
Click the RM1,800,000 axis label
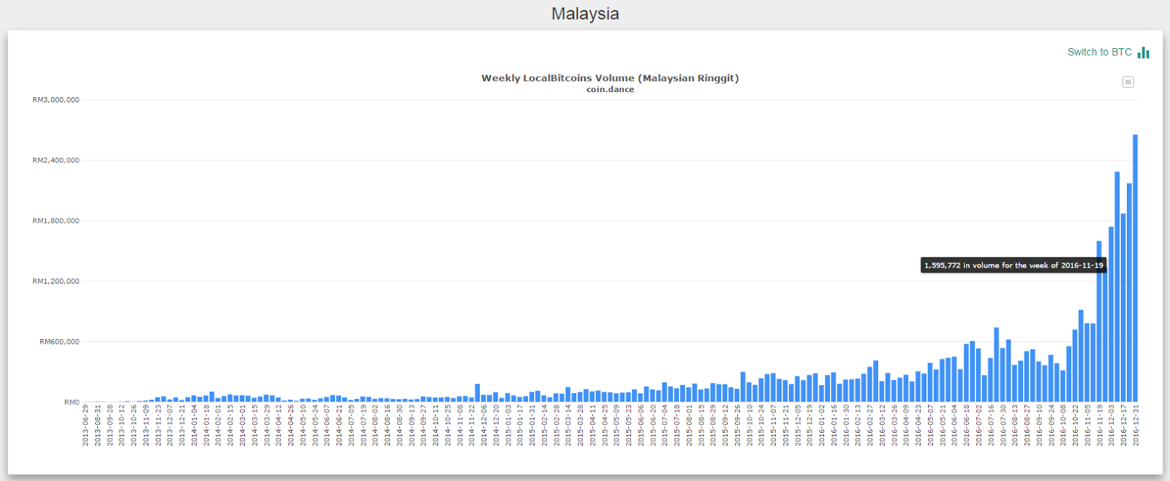[x=56, y=221]
